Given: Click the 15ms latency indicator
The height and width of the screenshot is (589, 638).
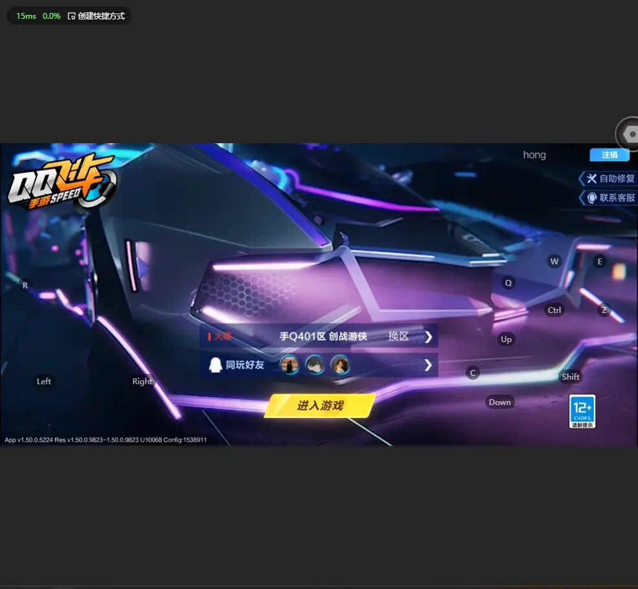Looking at the screenshot, I should click(x=26, y=16).
